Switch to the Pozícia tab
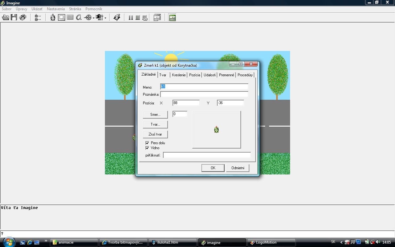The image size is (395, 247). tap(195, 75)
